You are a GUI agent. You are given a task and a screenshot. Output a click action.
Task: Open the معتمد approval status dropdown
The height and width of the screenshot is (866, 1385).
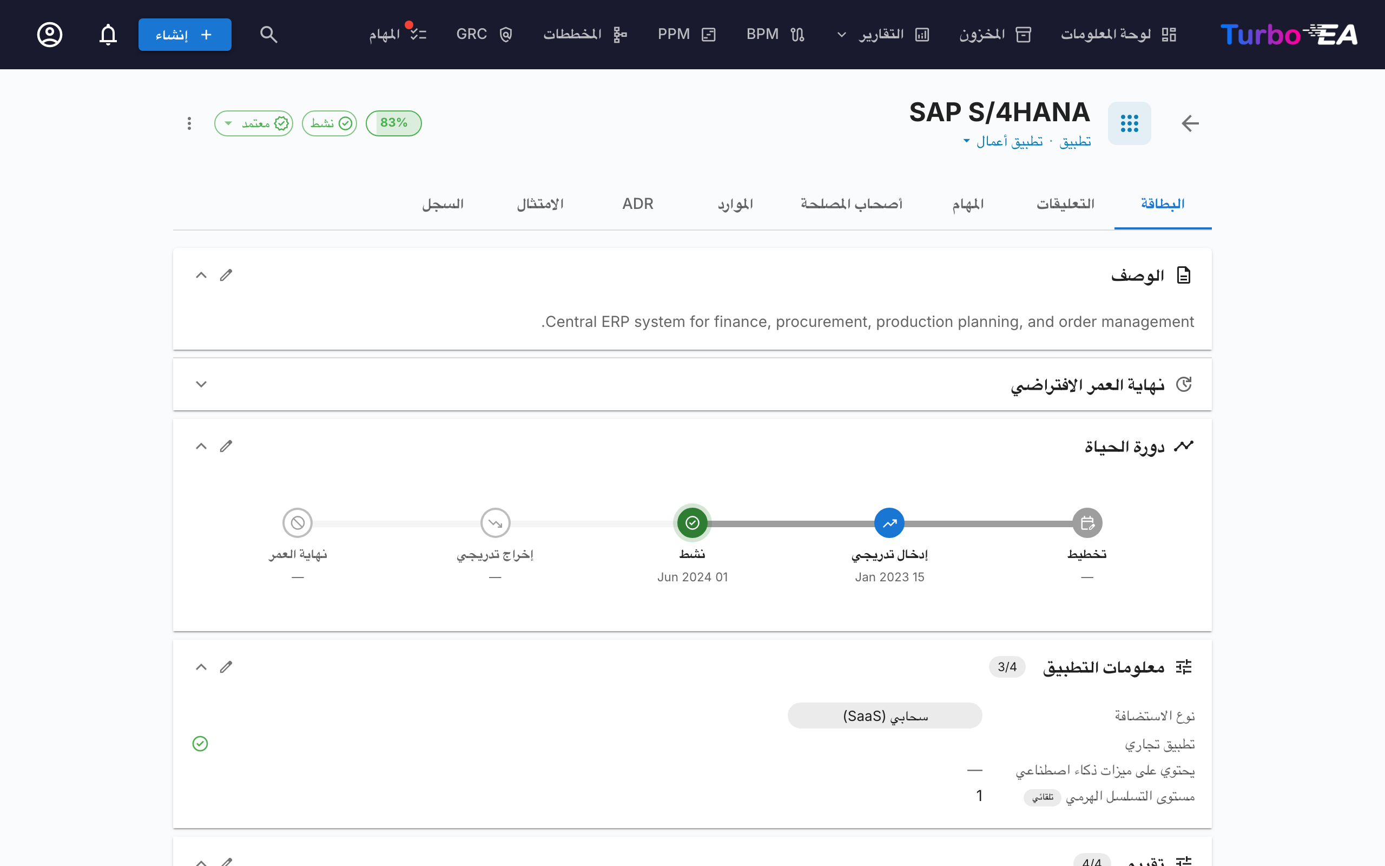click(254, 123)
